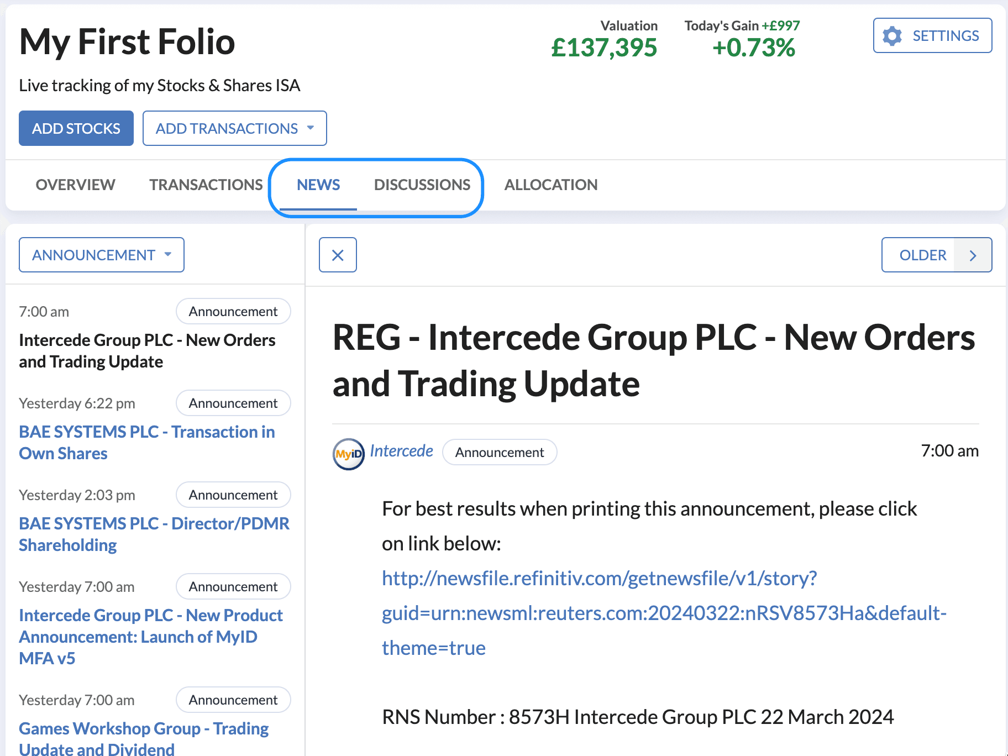Screen dimensions: 1008x756
Task: Open the Transactions tab
Action: [x=206, y=185]
